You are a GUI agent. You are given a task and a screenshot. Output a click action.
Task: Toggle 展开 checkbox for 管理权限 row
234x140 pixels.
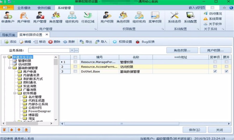pos(226,62)
